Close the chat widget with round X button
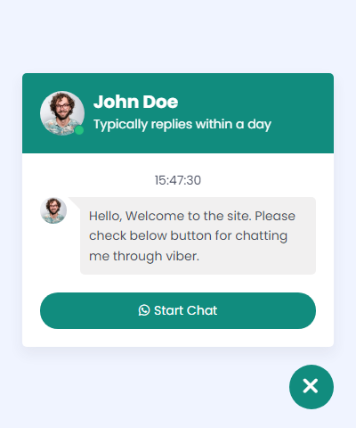Viewport: 356px width, 428px height. [x=311, y=387]
